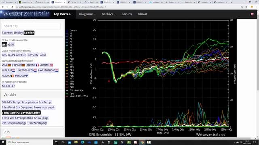The image size is (259, 145).
Task: Select NAVGEM deterministic model
Action: 33,55
